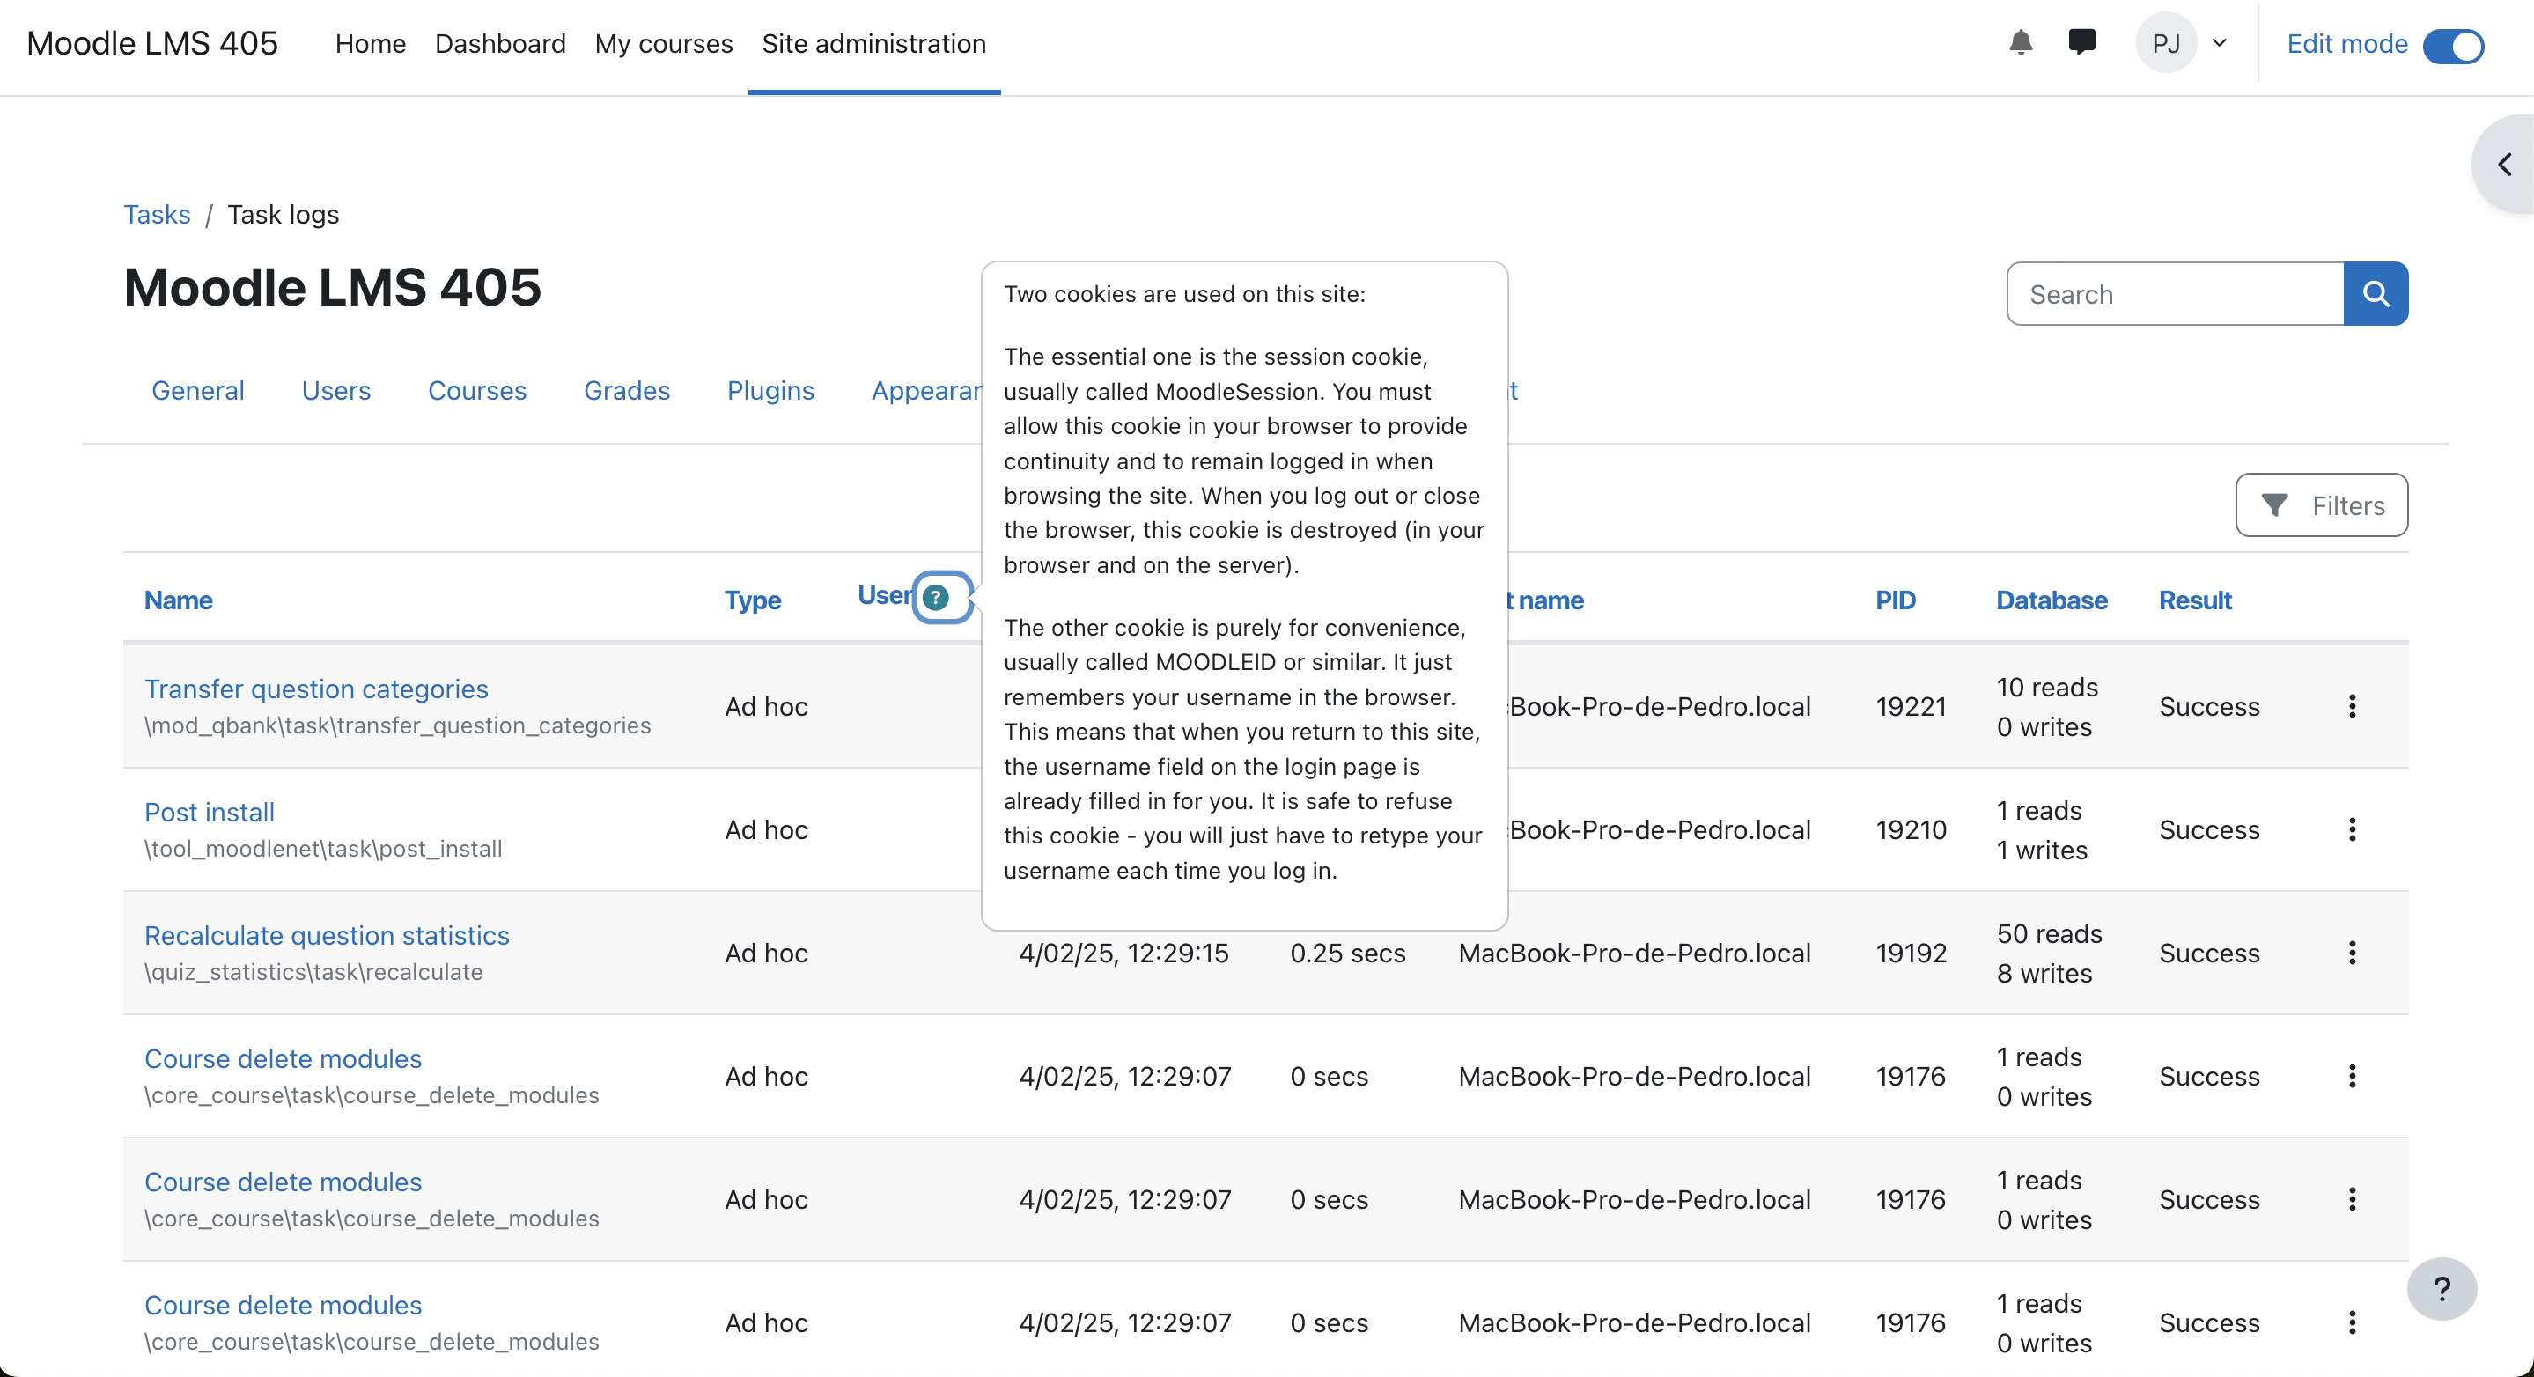This screenshot has width=2534, height=1377.
Task: Switch to the Users tab
Action: (x=336, y=391)
